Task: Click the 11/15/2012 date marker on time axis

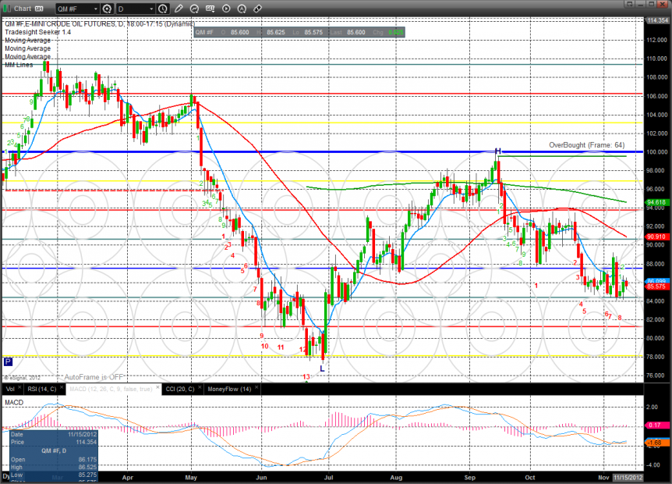Action: (x=628, y=478)
